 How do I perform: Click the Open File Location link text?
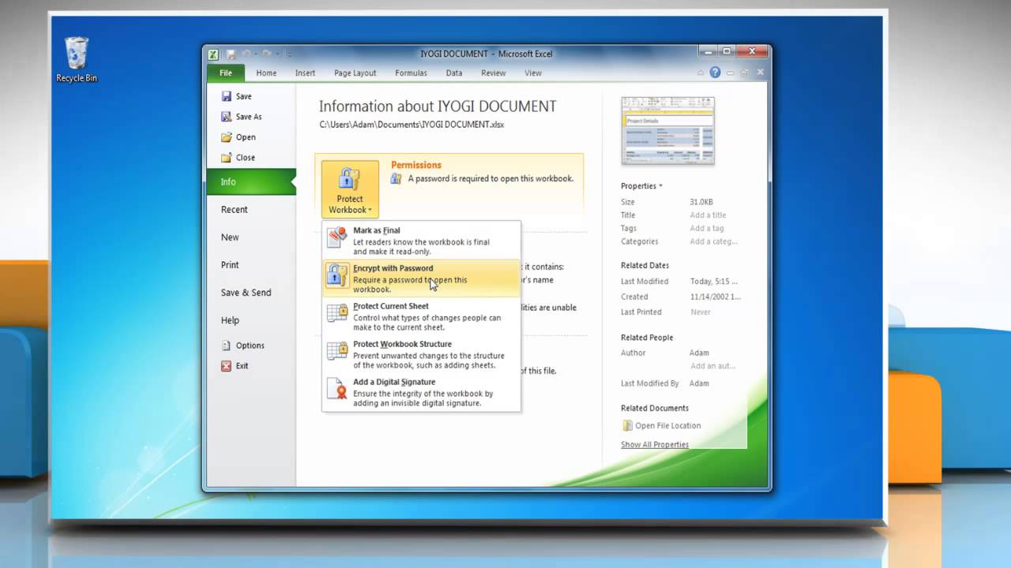click(668, 426)
